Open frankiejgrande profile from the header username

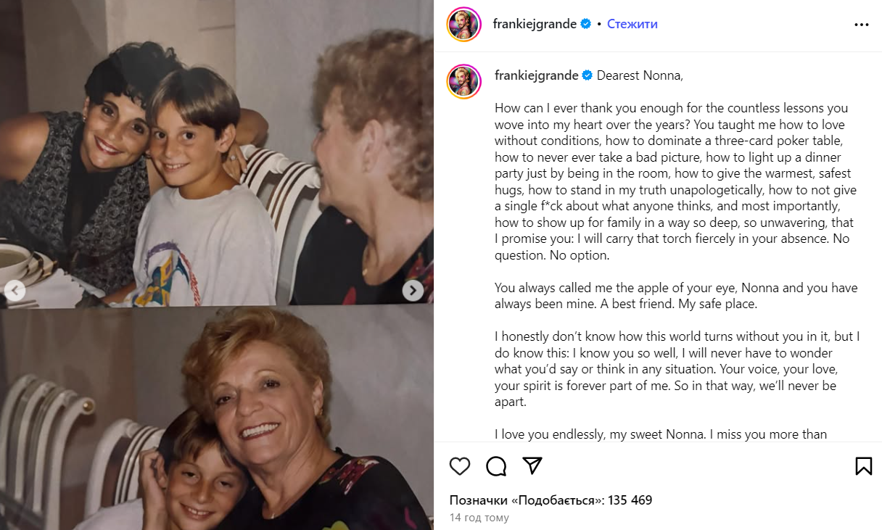[535, 24]
